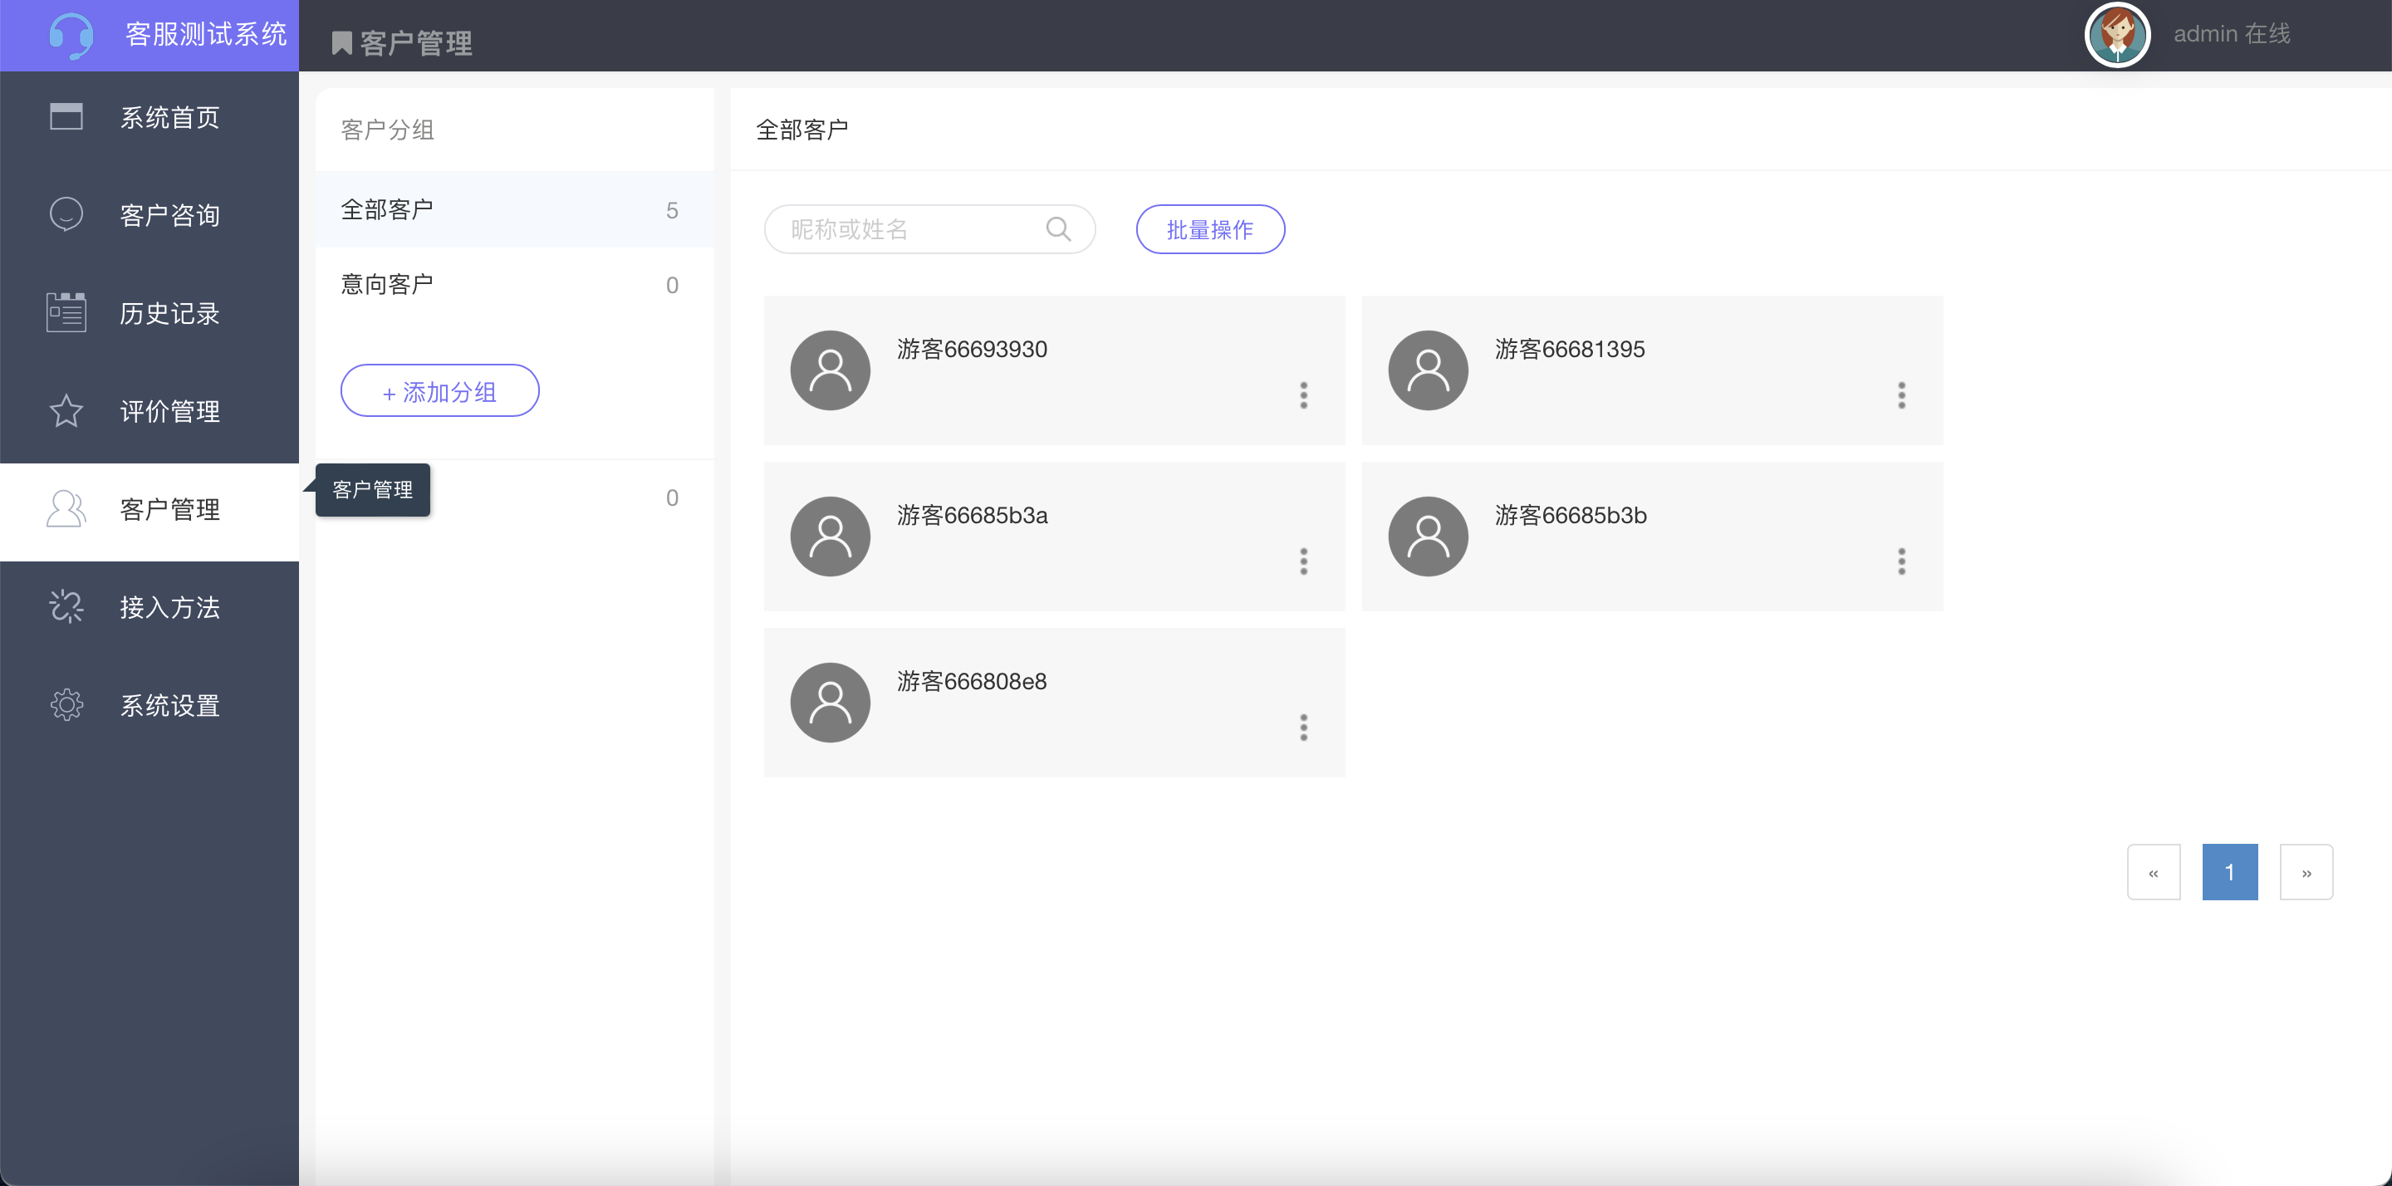Click admin avatar picture
2392x1186 pixels.
point(2116,35)
